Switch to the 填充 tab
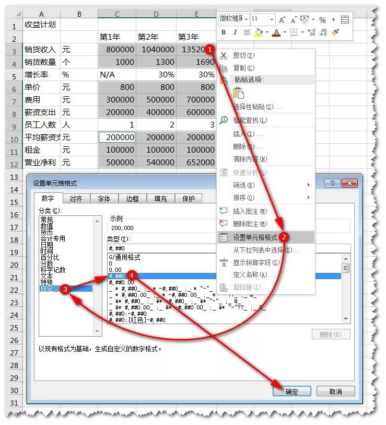This screenshot has width=386, height=425. pos(161,199)
